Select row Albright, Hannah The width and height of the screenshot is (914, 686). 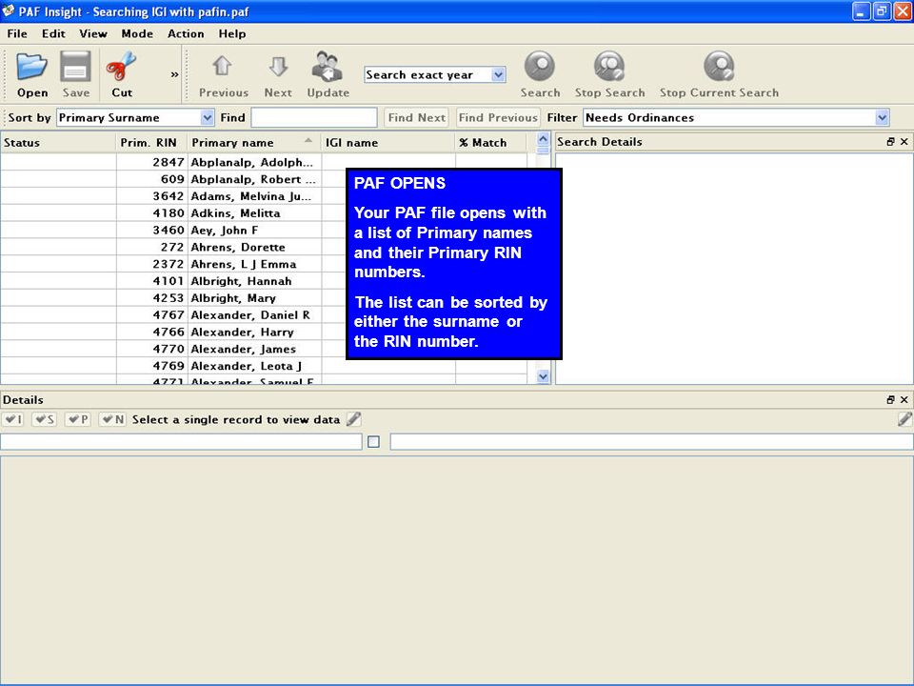(x=264, y=280)
